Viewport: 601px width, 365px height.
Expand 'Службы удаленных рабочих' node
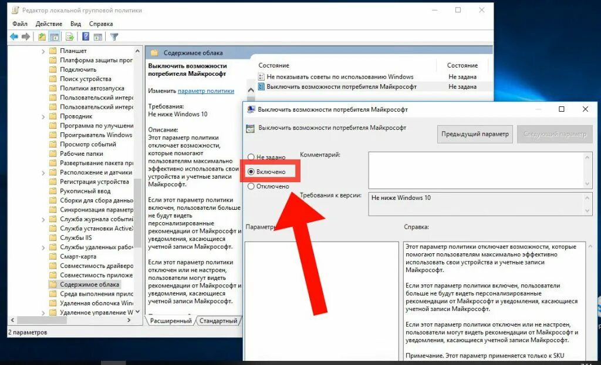43,247
